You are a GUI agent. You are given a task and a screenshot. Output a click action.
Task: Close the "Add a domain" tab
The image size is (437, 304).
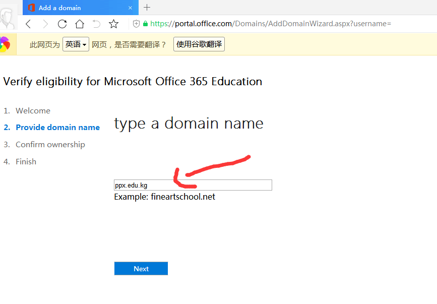[130, 8]
